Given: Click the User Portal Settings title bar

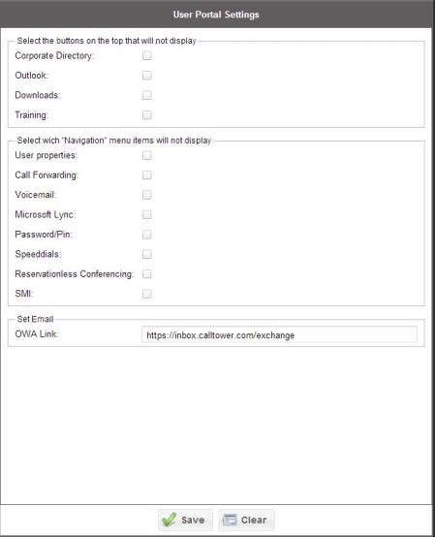Looking at the screenshot, I should click(x=216, y=15).
